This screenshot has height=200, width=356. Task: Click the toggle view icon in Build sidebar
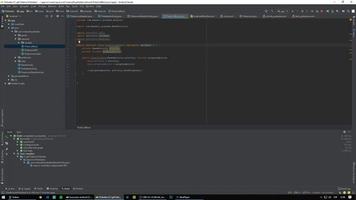coord(7,143)
